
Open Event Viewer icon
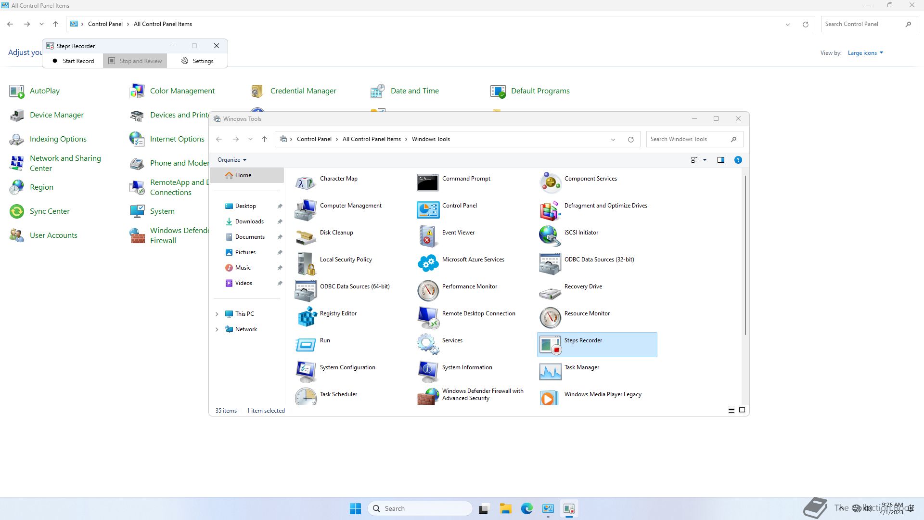click(x=428, y=236)
